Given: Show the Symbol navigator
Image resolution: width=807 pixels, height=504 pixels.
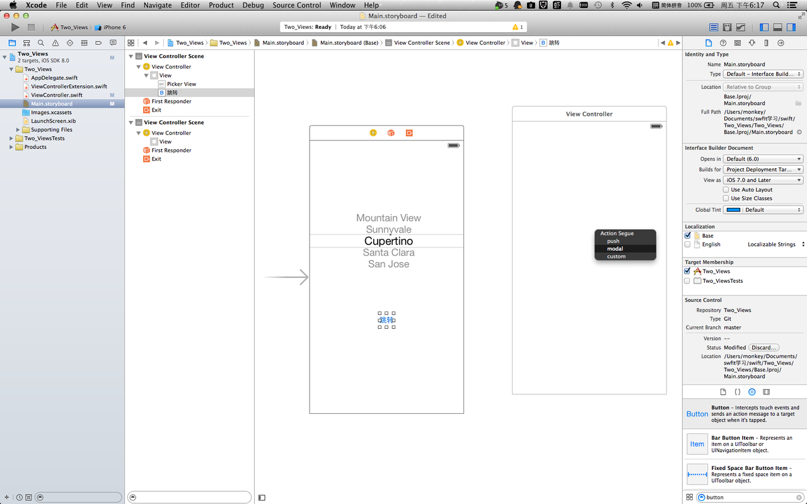Looking at the screenshot, I should point(26,43).
